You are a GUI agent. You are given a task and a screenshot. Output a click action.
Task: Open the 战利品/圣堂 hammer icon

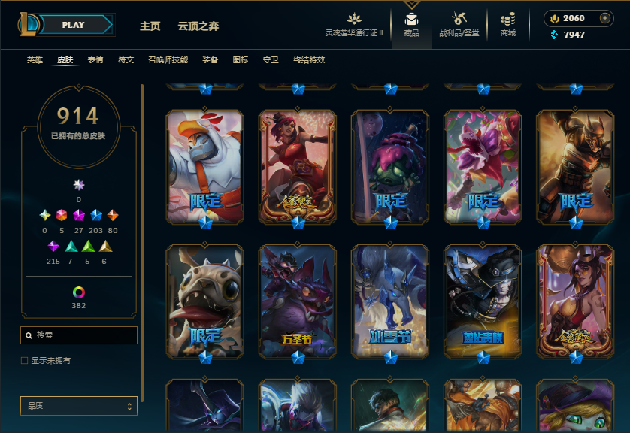(x=459, y=19)
